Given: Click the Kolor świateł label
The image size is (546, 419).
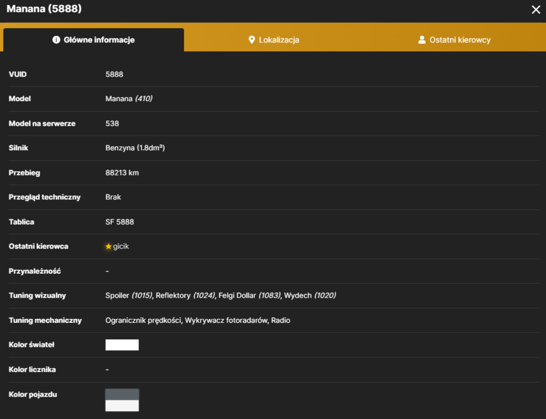Looking at the screenshot, I should pos(32,345).
